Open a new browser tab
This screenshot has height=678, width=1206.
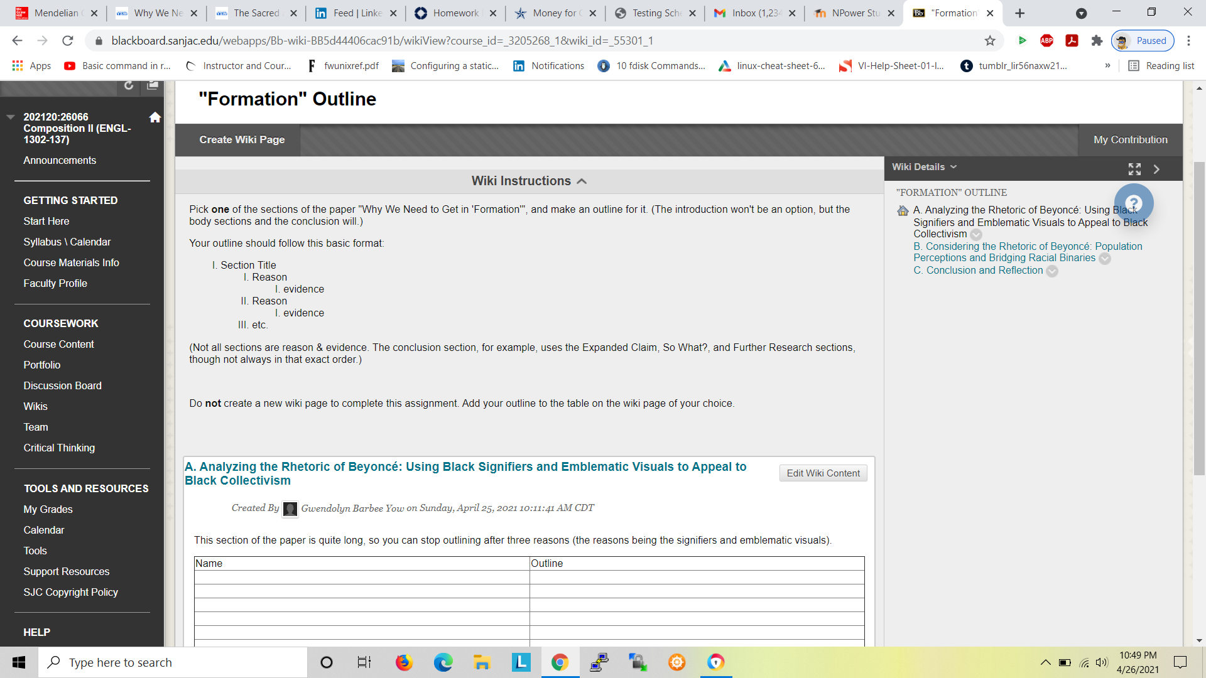click(1019, 13)
